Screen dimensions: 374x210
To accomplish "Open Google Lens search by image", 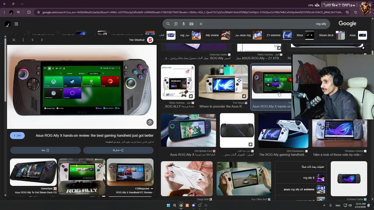I will [x=176, y=24].
